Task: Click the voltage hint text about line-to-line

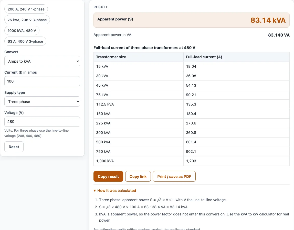Action: point(37,133)
